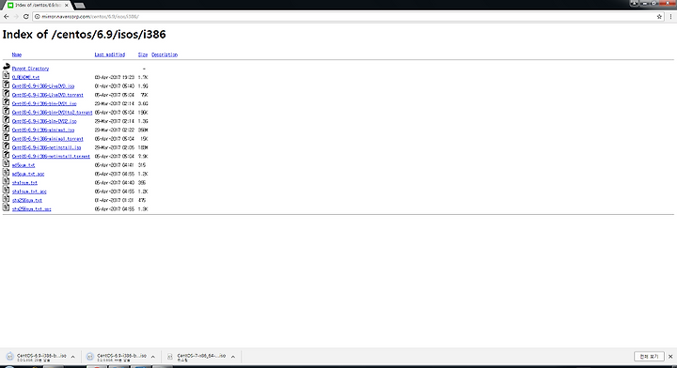This screenshot has height=368, width=677.
Task: Click the icon beside bin-DVD1to2.torrent
Action: pyautogui.click(x=6, y=111)
